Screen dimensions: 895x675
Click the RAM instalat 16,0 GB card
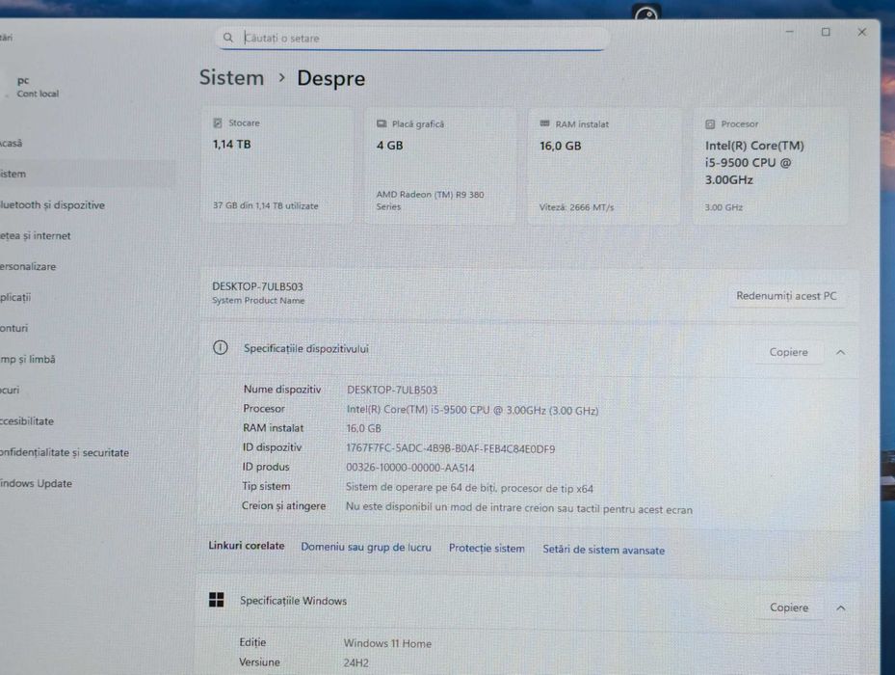click(604, 166)
